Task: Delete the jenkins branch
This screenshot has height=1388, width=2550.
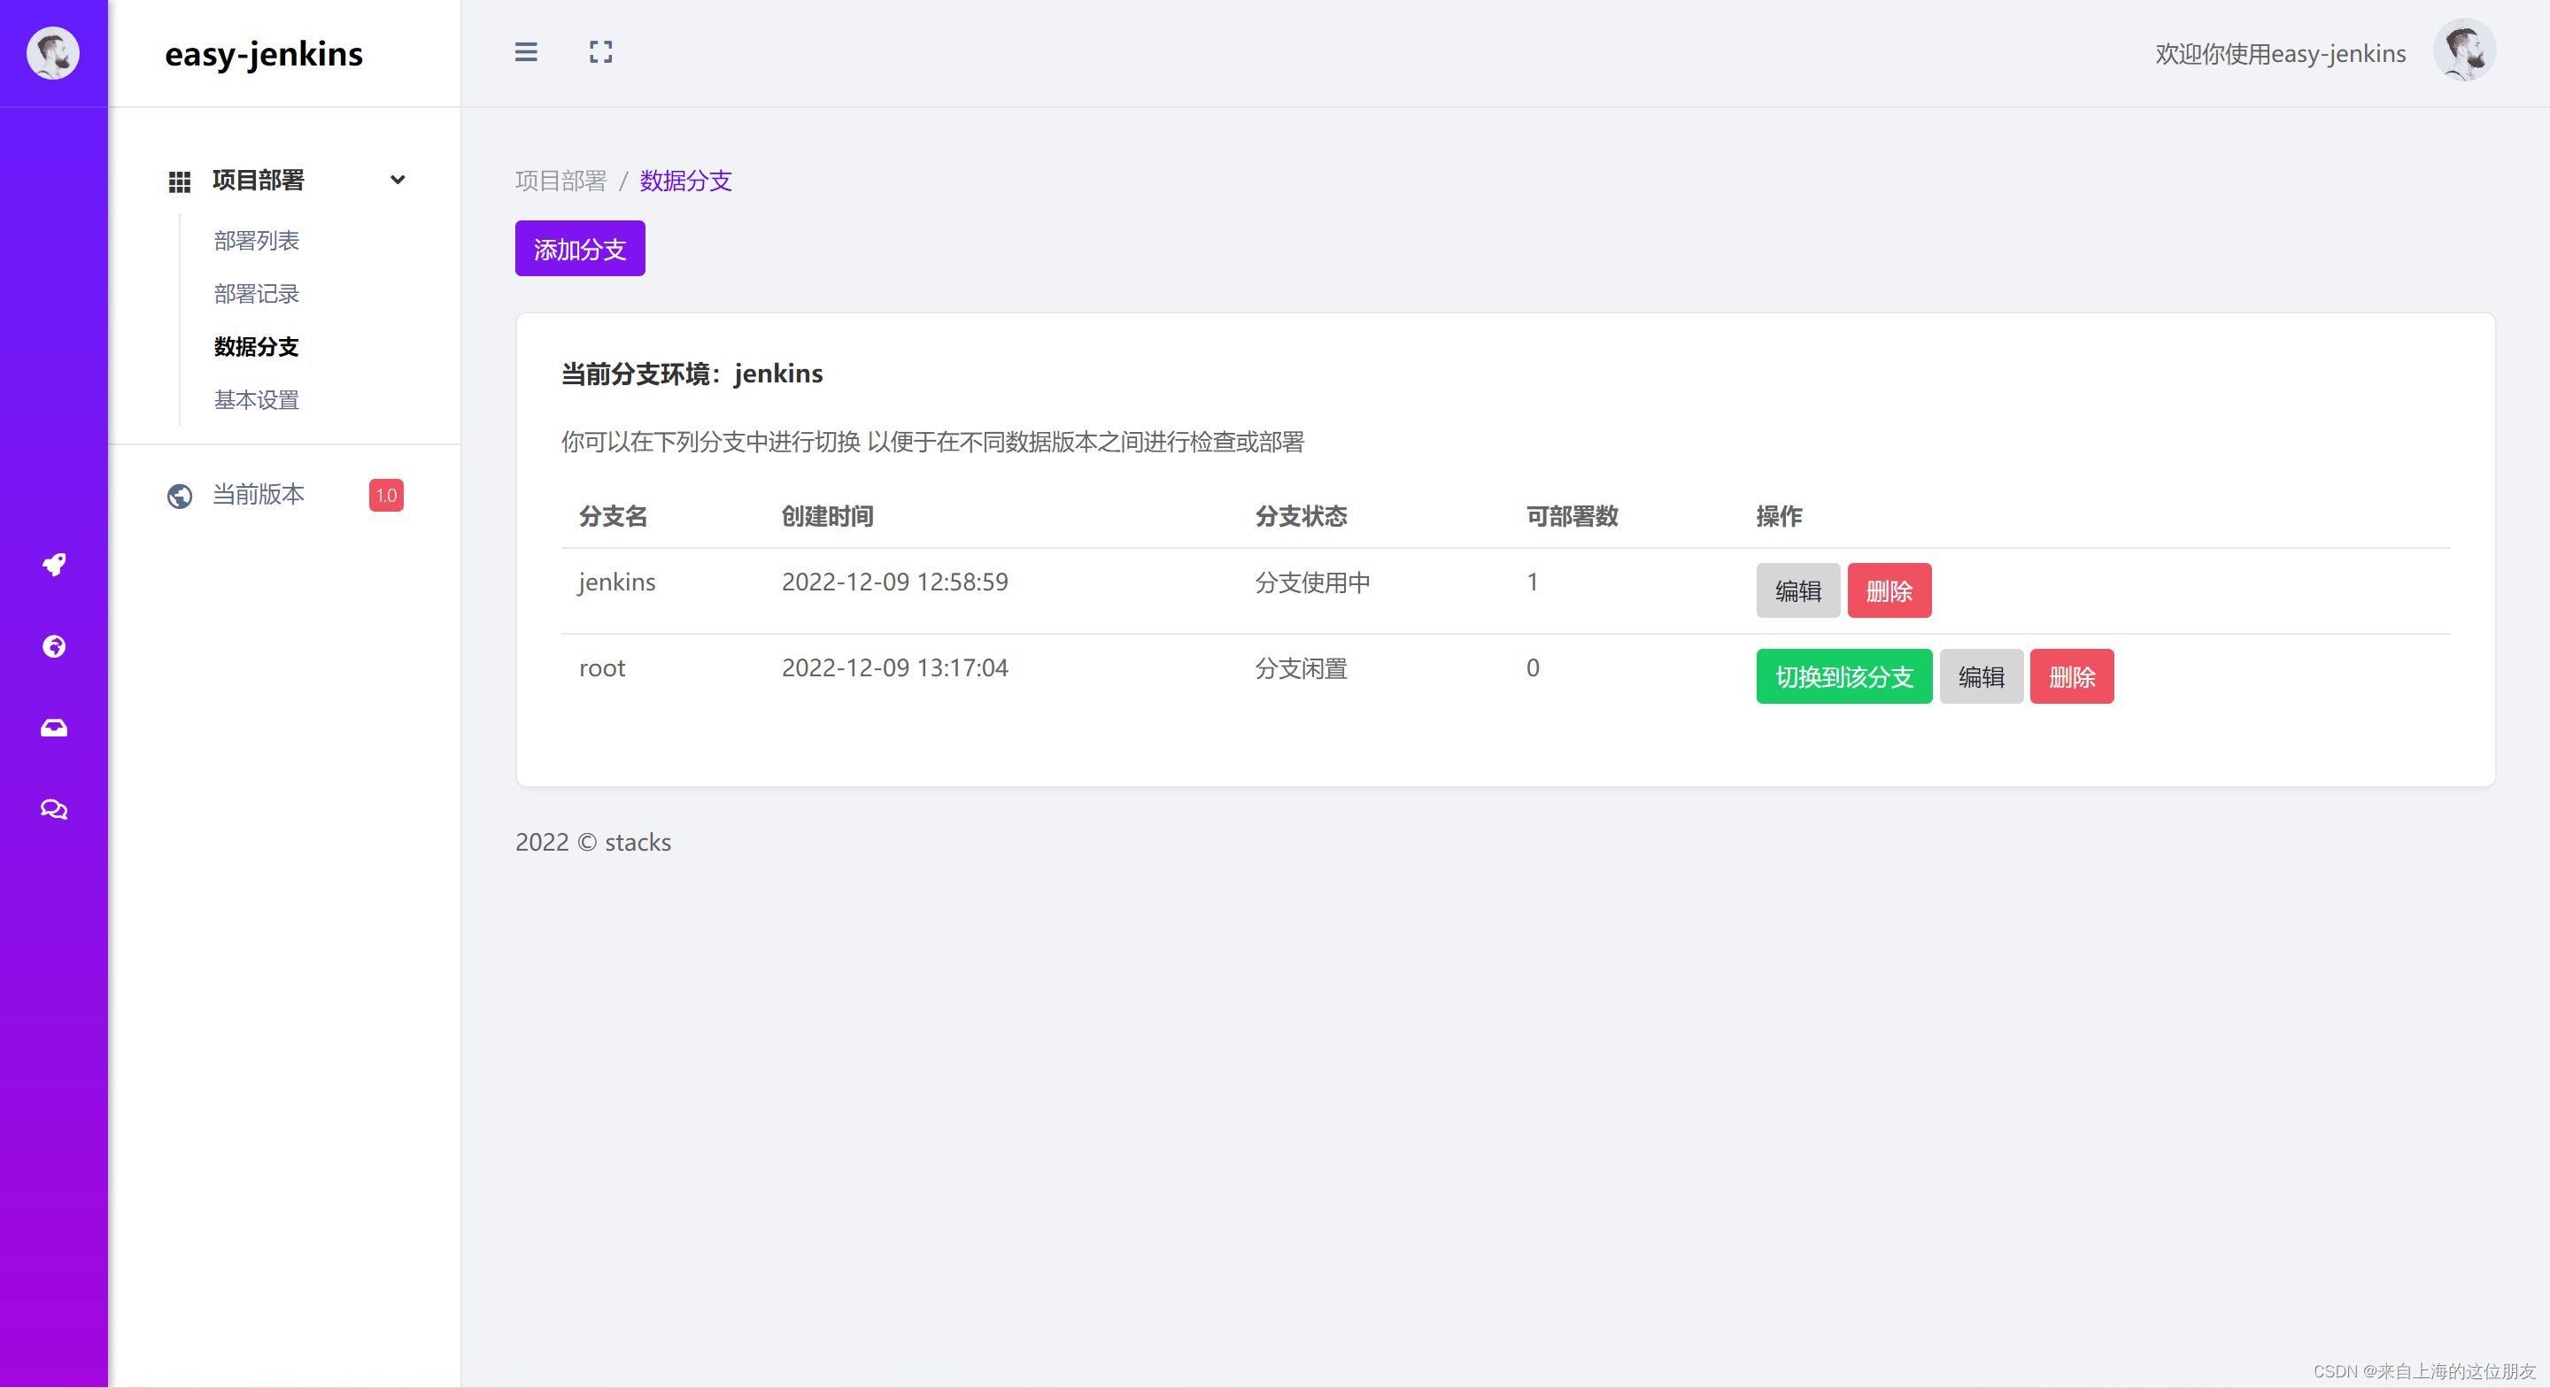Action: [1889, 591]
